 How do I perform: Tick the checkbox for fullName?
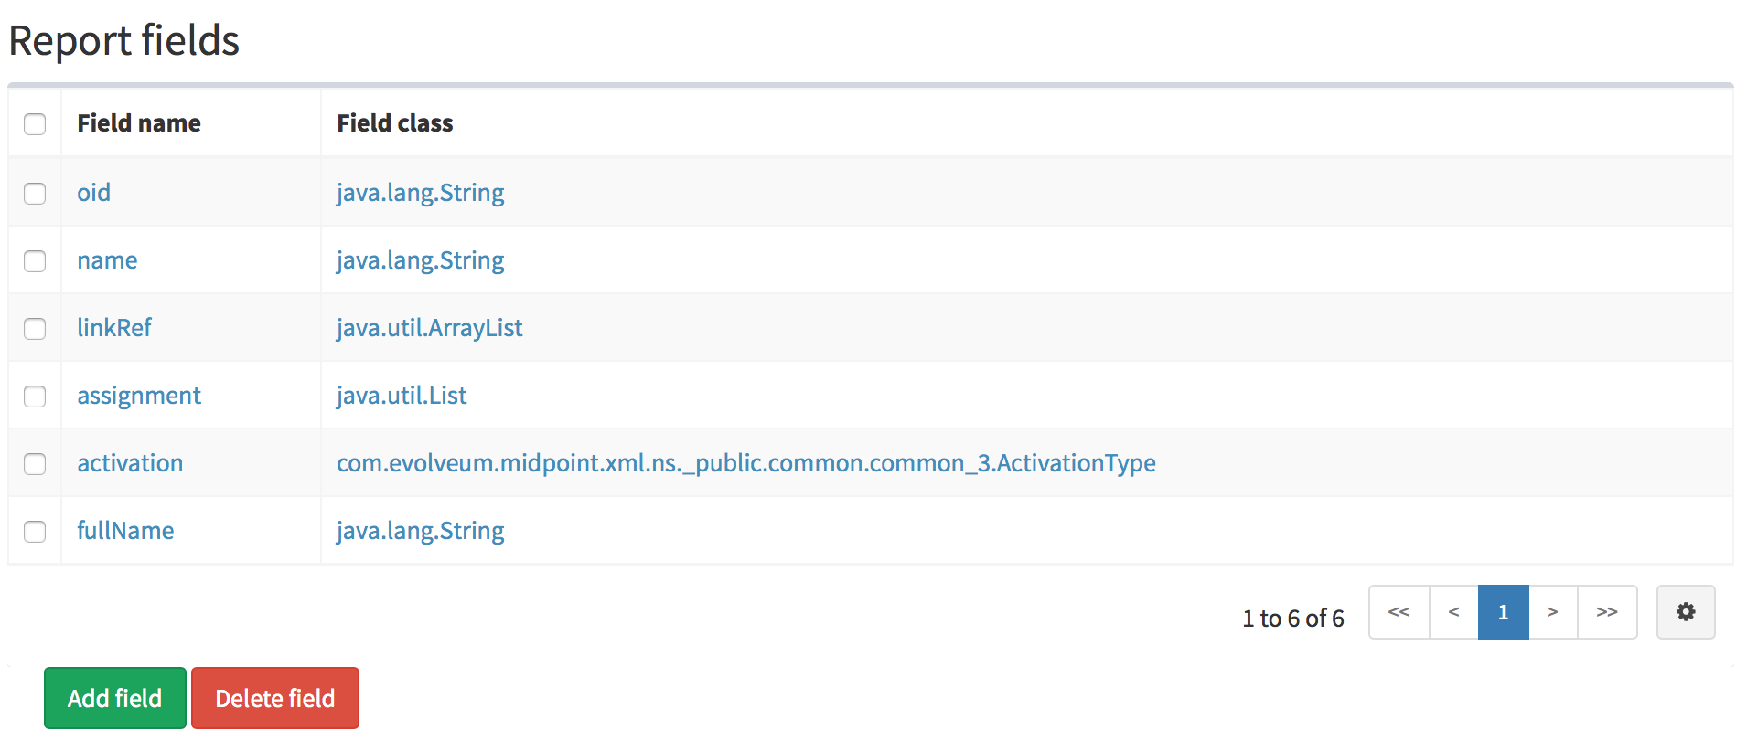point(35,532)
